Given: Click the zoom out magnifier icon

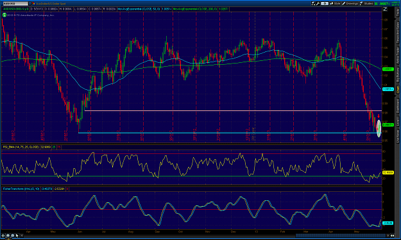Looking at the screenshot, I should point(13,236).
